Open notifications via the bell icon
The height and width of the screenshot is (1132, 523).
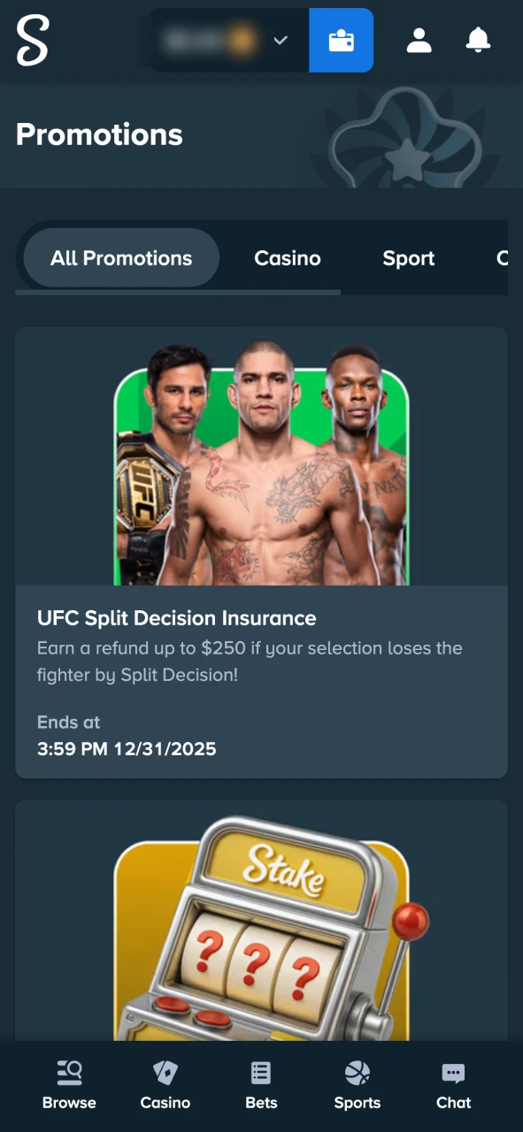coord(478,40)
